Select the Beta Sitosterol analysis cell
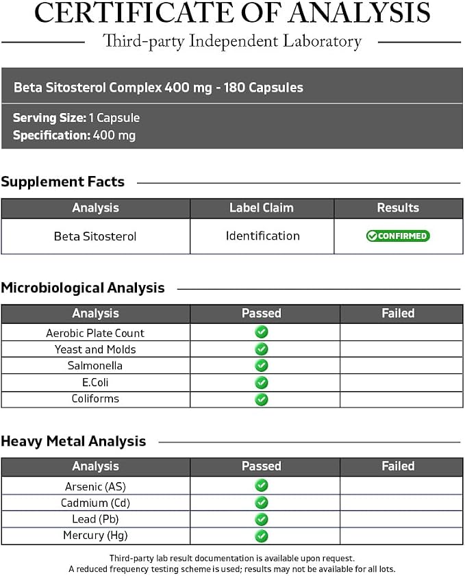The width and height of the screenshot is (465, 576). [95, 236]
